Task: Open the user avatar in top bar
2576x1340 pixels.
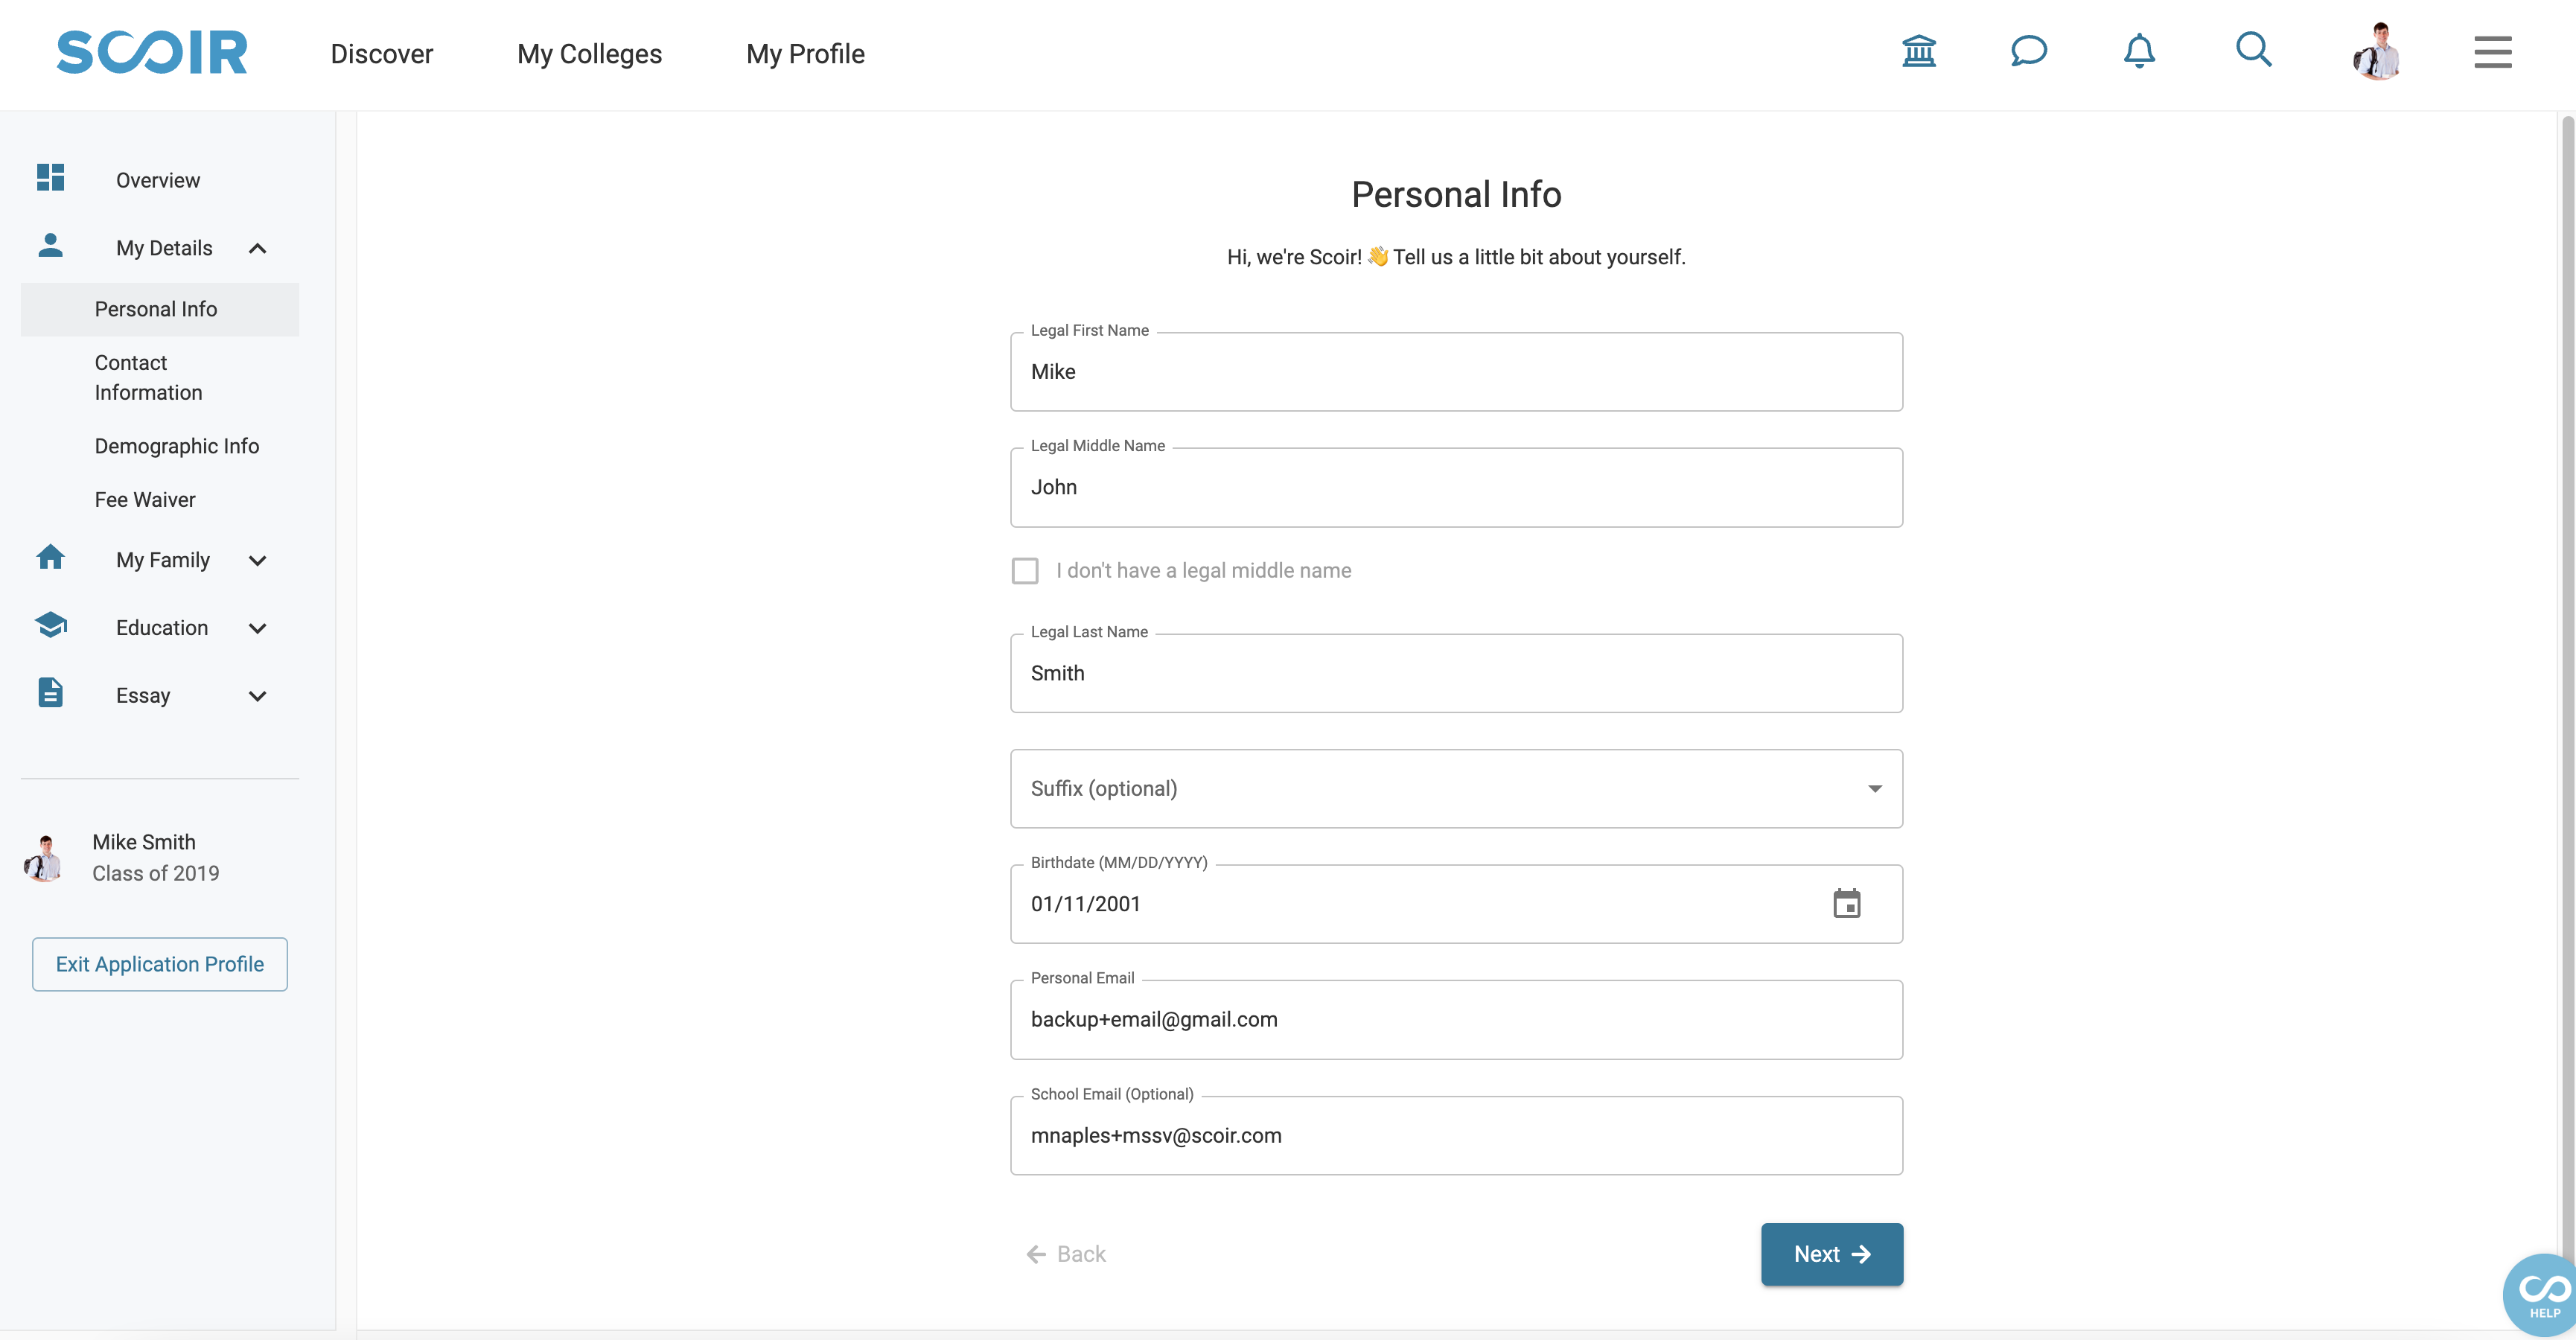Action: tap(2377, 51)
